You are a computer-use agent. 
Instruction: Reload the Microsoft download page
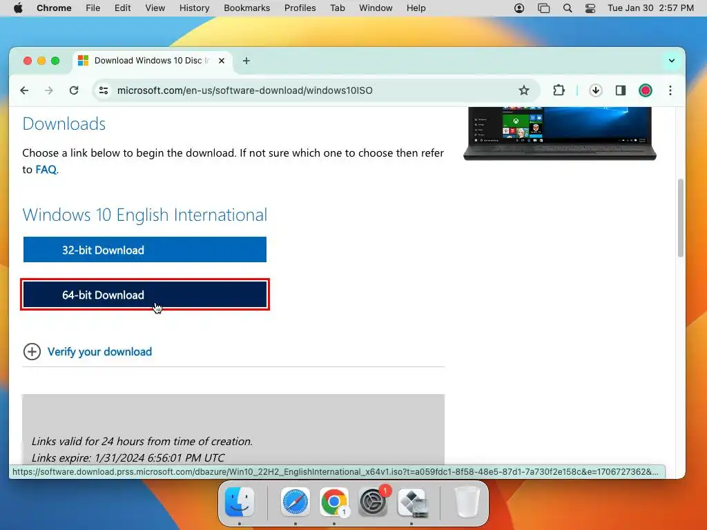pyautogui.click(x=74, y=90)
